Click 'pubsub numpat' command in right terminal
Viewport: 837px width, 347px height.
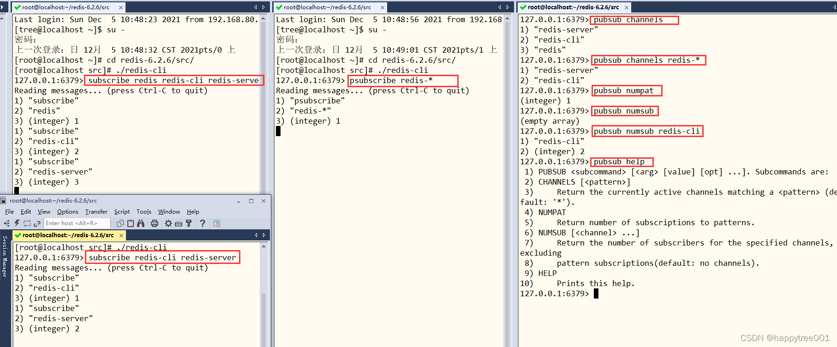pos(624,90)
